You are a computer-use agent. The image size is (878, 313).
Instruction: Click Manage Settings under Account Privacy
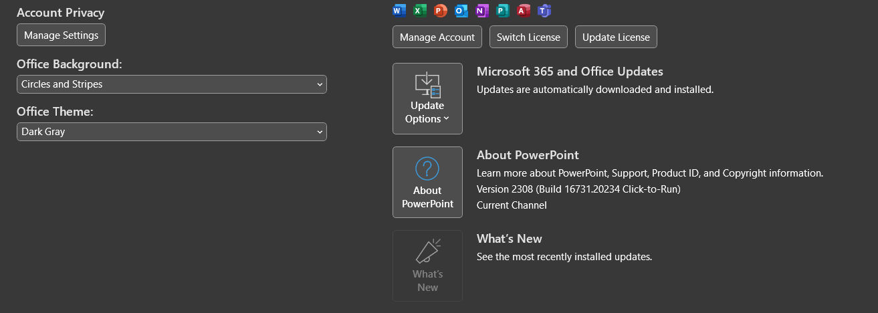click(x=61, y=35)
